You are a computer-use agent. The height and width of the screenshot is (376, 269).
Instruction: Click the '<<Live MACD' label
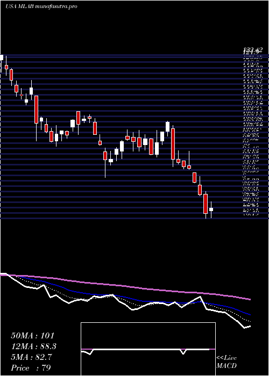[226, 362]
